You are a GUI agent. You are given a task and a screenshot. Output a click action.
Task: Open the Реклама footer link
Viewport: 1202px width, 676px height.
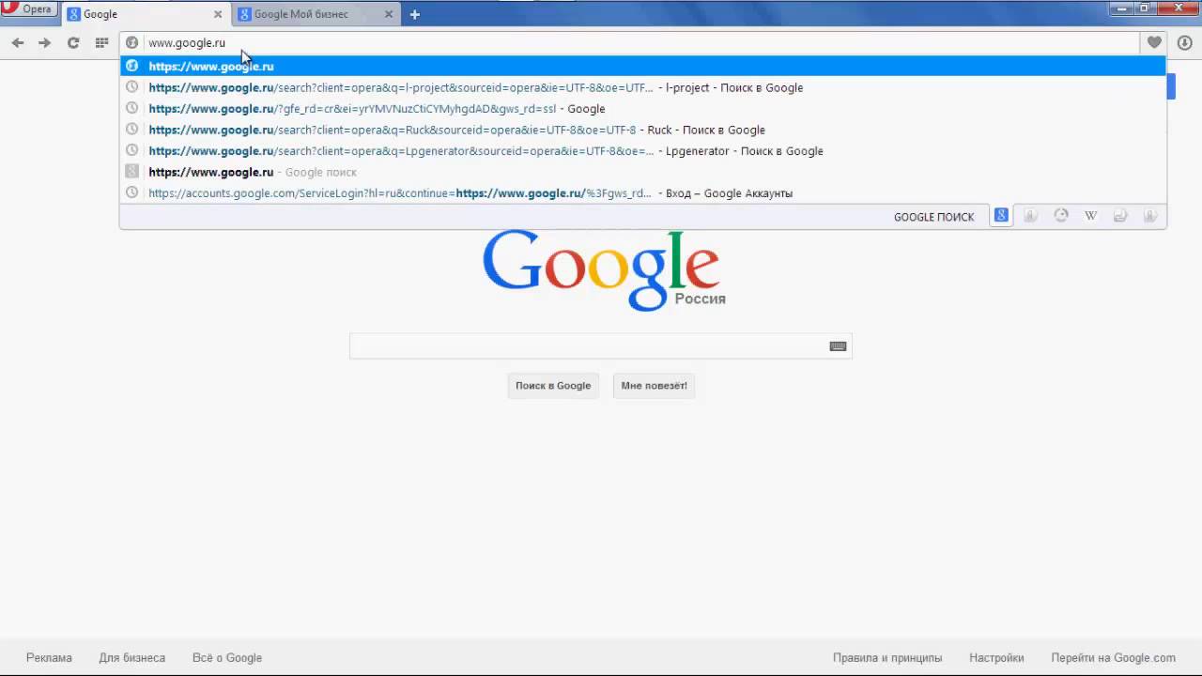(x=49, y=658)
